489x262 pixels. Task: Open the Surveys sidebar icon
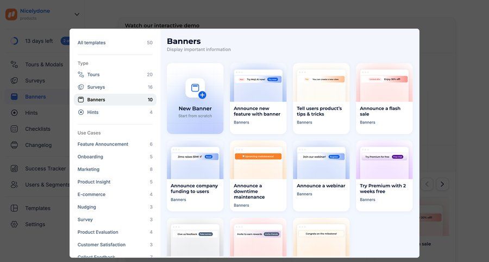point(14,81)
